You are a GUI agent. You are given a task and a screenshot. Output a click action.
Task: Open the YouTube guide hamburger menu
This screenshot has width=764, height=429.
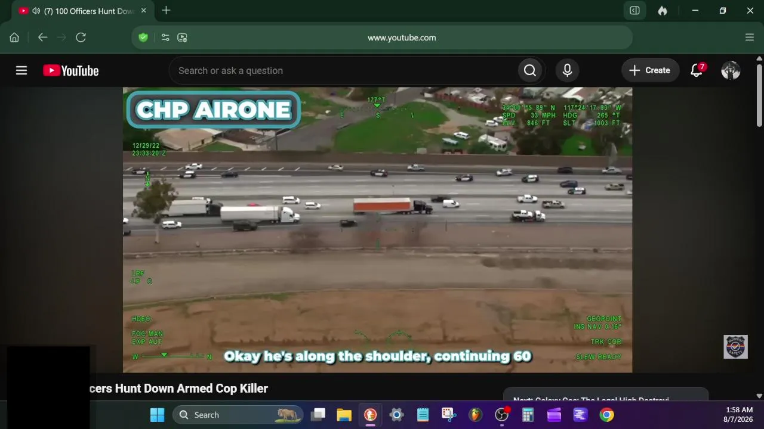(21, 70)
